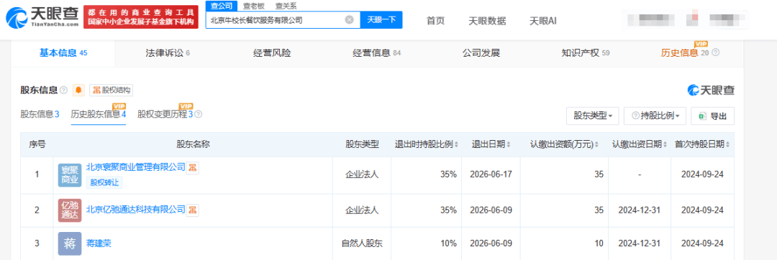
Task: Open link 北京亿驰通达科技有限公司
Action: tap(136, 210)
